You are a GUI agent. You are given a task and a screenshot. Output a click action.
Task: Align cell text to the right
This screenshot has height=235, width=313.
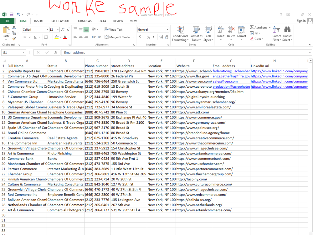[x=86, y=37]
